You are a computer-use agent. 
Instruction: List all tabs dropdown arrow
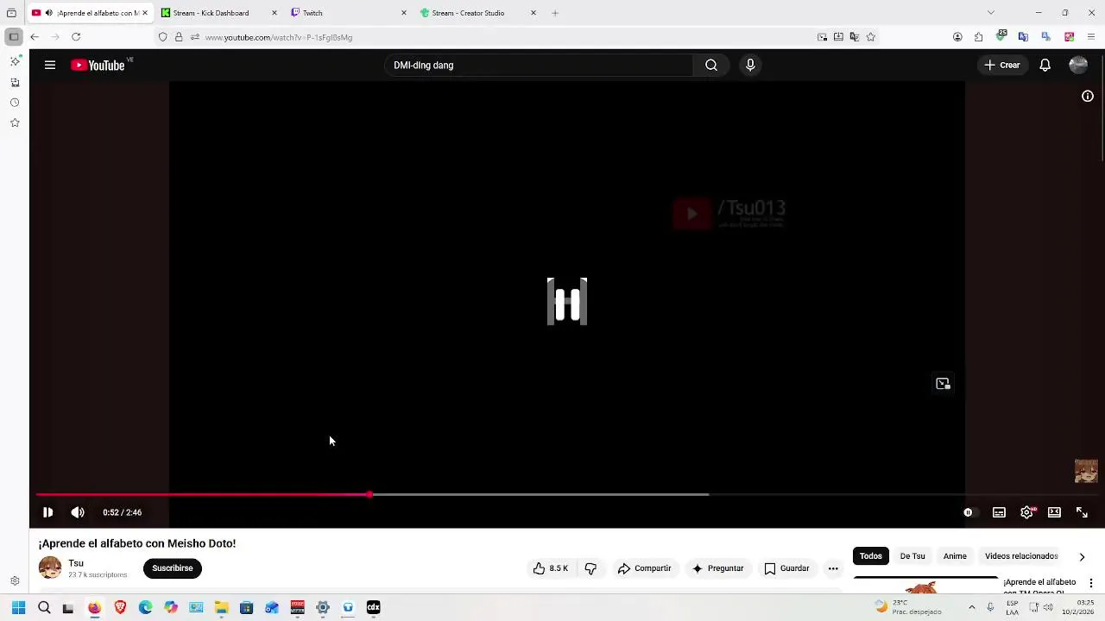pyautogui.click(x=990, y=13)
